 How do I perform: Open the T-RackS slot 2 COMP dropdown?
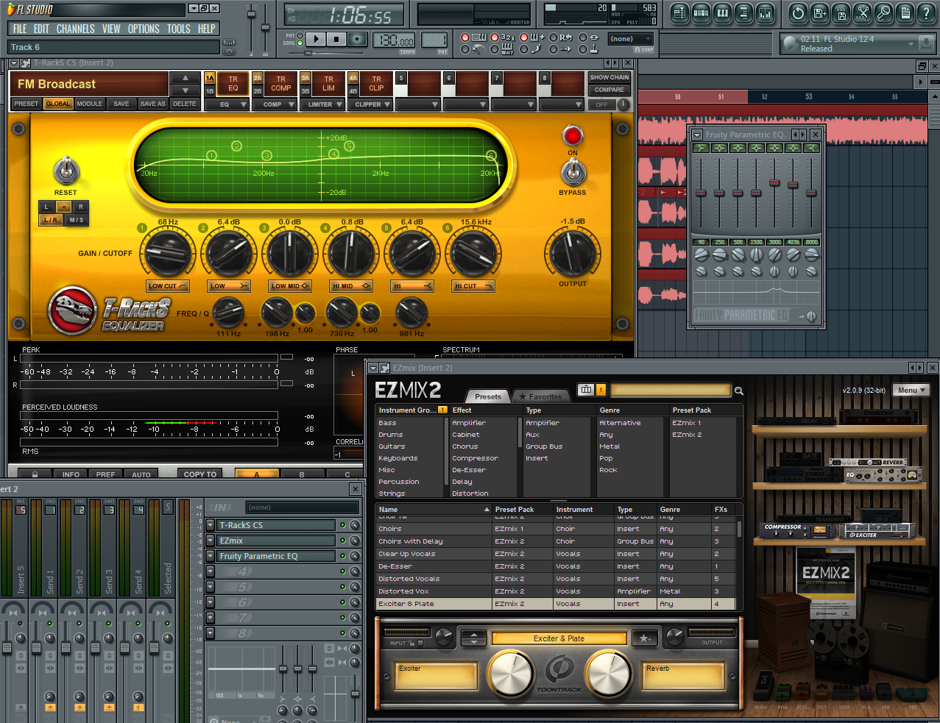click(x=276, y=104)
